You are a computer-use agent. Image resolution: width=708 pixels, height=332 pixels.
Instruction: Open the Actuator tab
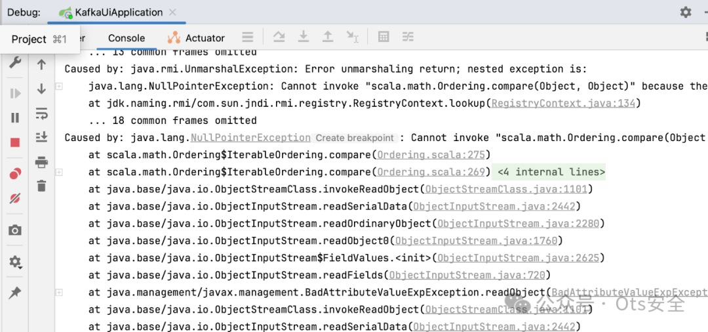[x=196, y=38]
